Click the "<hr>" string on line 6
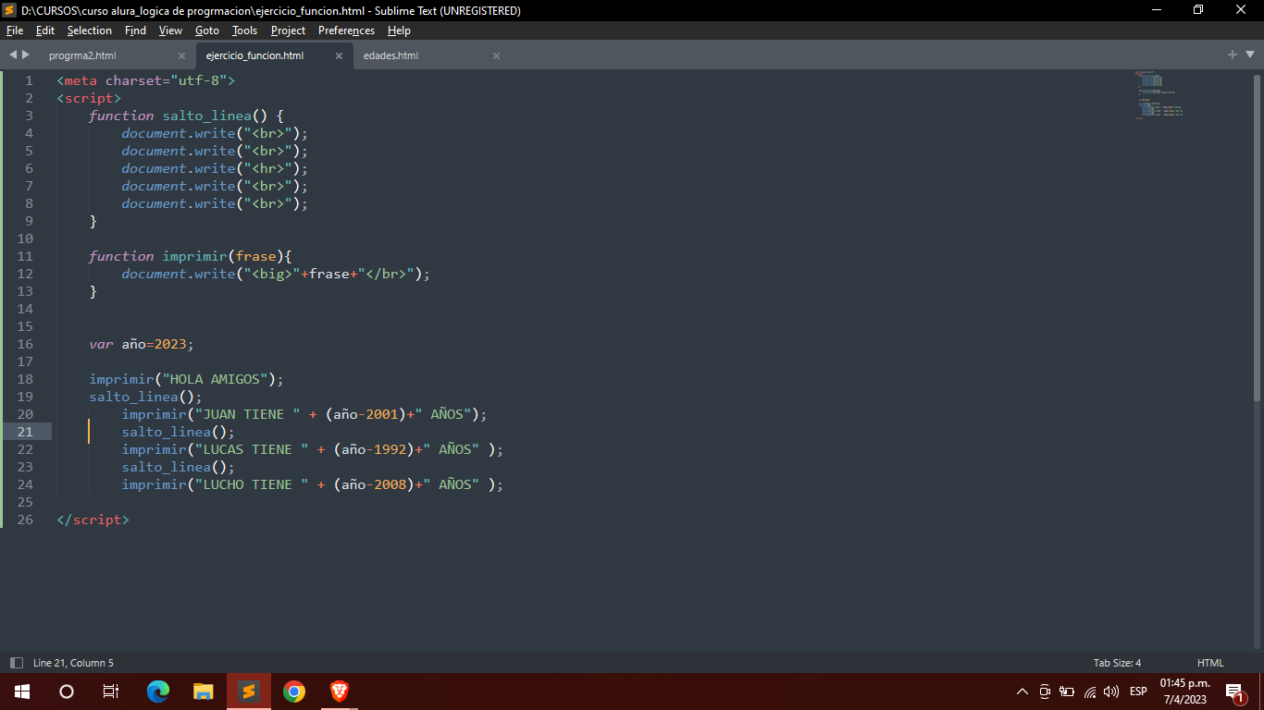This screenshot has width=1264, height=710. tap(267, 168)
